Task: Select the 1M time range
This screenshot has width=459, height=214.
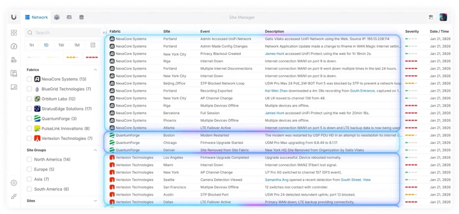Action: pos(77,45)
